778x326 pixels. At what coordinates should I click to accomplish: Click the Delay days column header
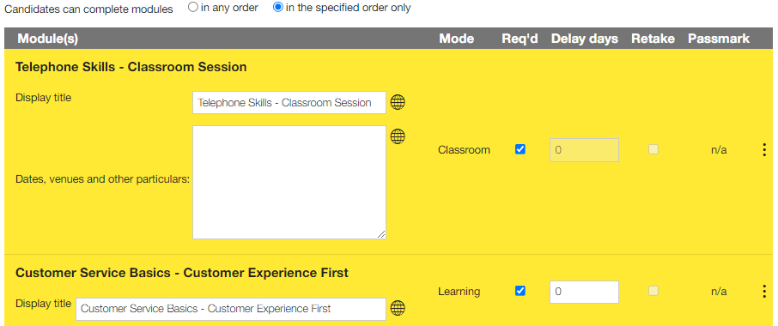point(585,39)
